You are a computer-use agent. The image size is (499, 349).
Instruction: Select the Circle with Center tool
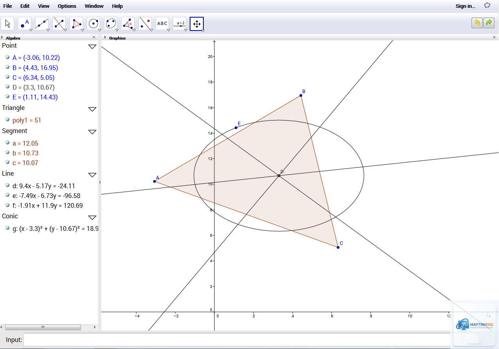point(93,23)
